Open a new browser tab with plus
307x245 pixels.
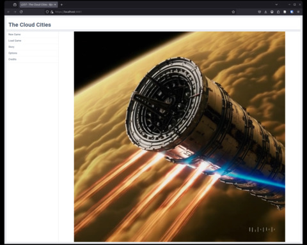(x=61, y=4)
